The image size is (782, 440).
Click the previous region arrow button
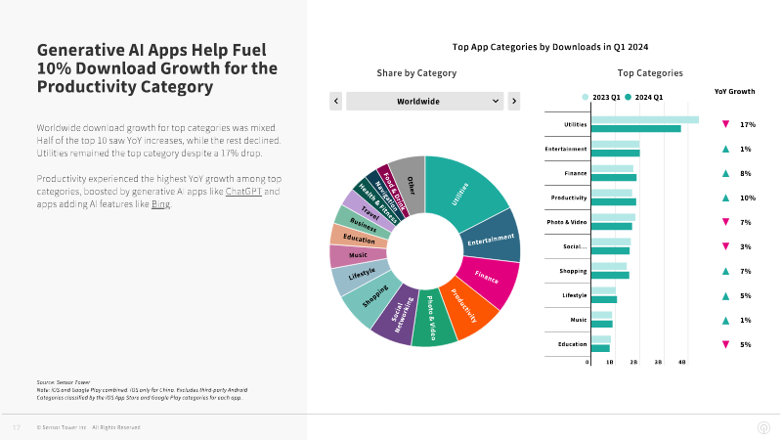pyautogui.click(x=335, y=102)
